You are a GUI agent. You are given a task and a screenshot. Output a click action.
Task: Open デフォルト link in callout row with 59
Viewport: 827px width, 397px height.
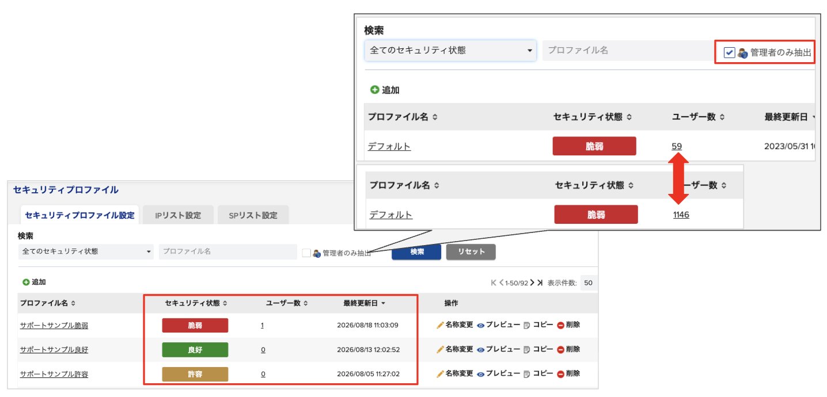[x=389, y=146]
